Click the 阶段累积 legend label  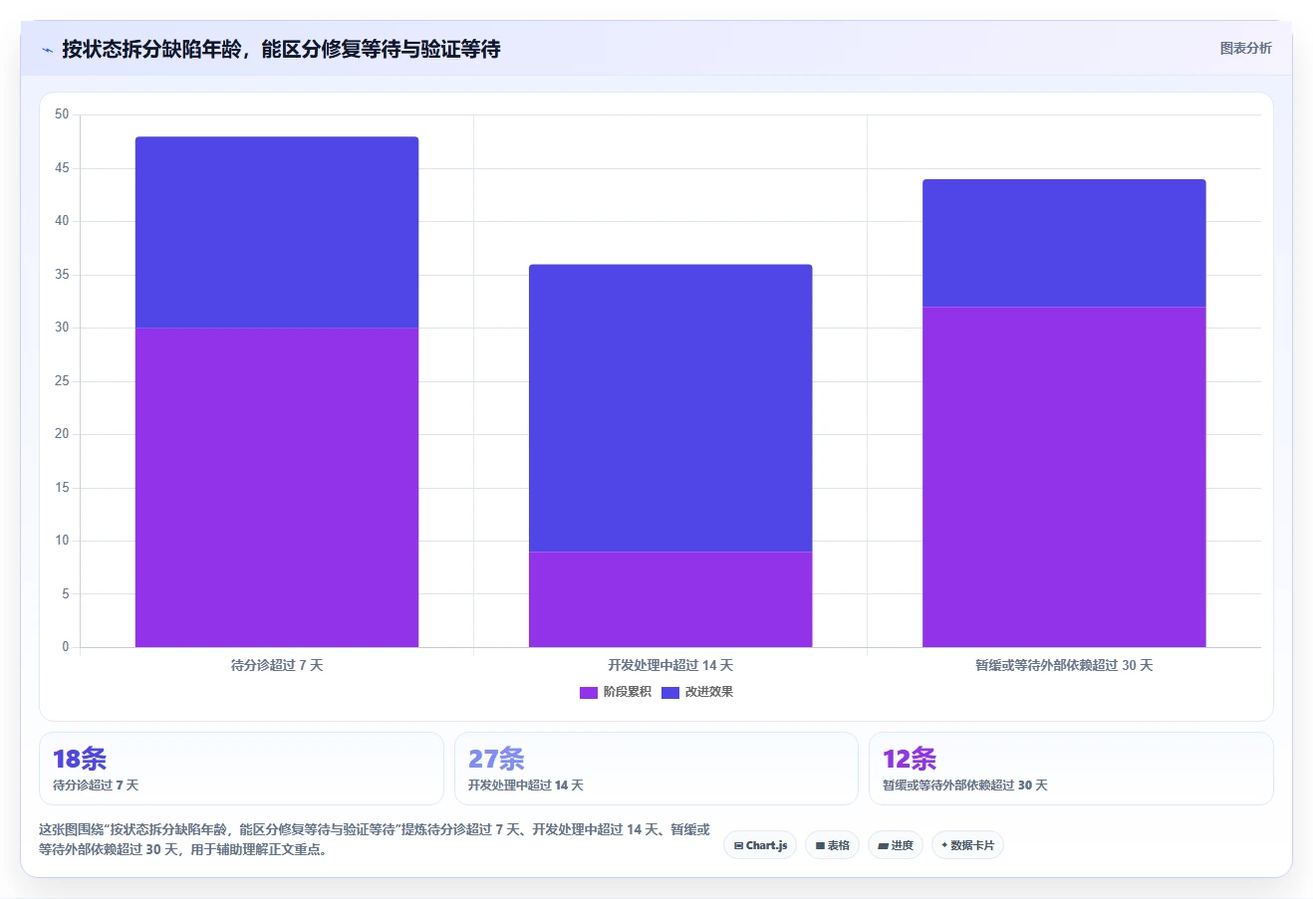pos(627,692)
